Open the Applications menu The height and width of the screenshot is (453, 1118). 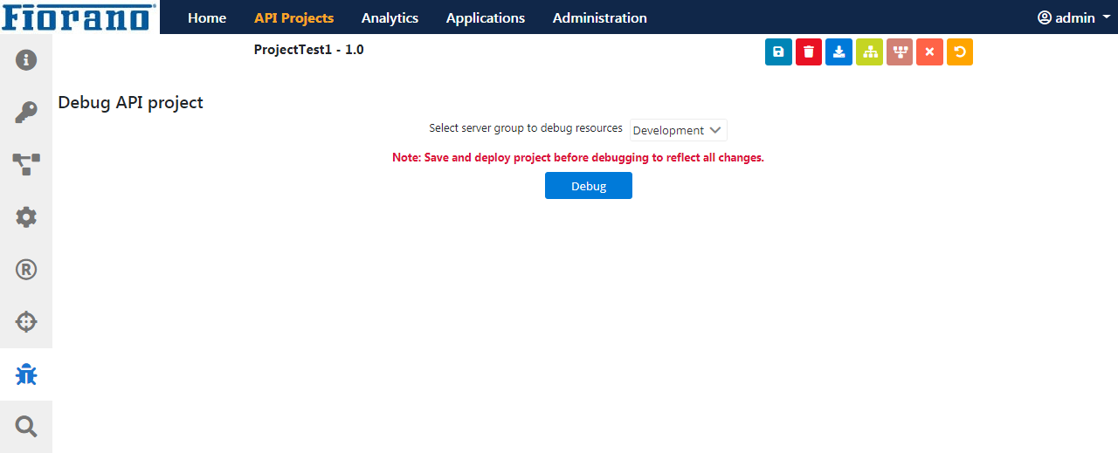pos(486,17)
